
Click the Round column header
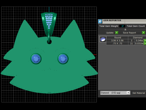coord(118,38)
